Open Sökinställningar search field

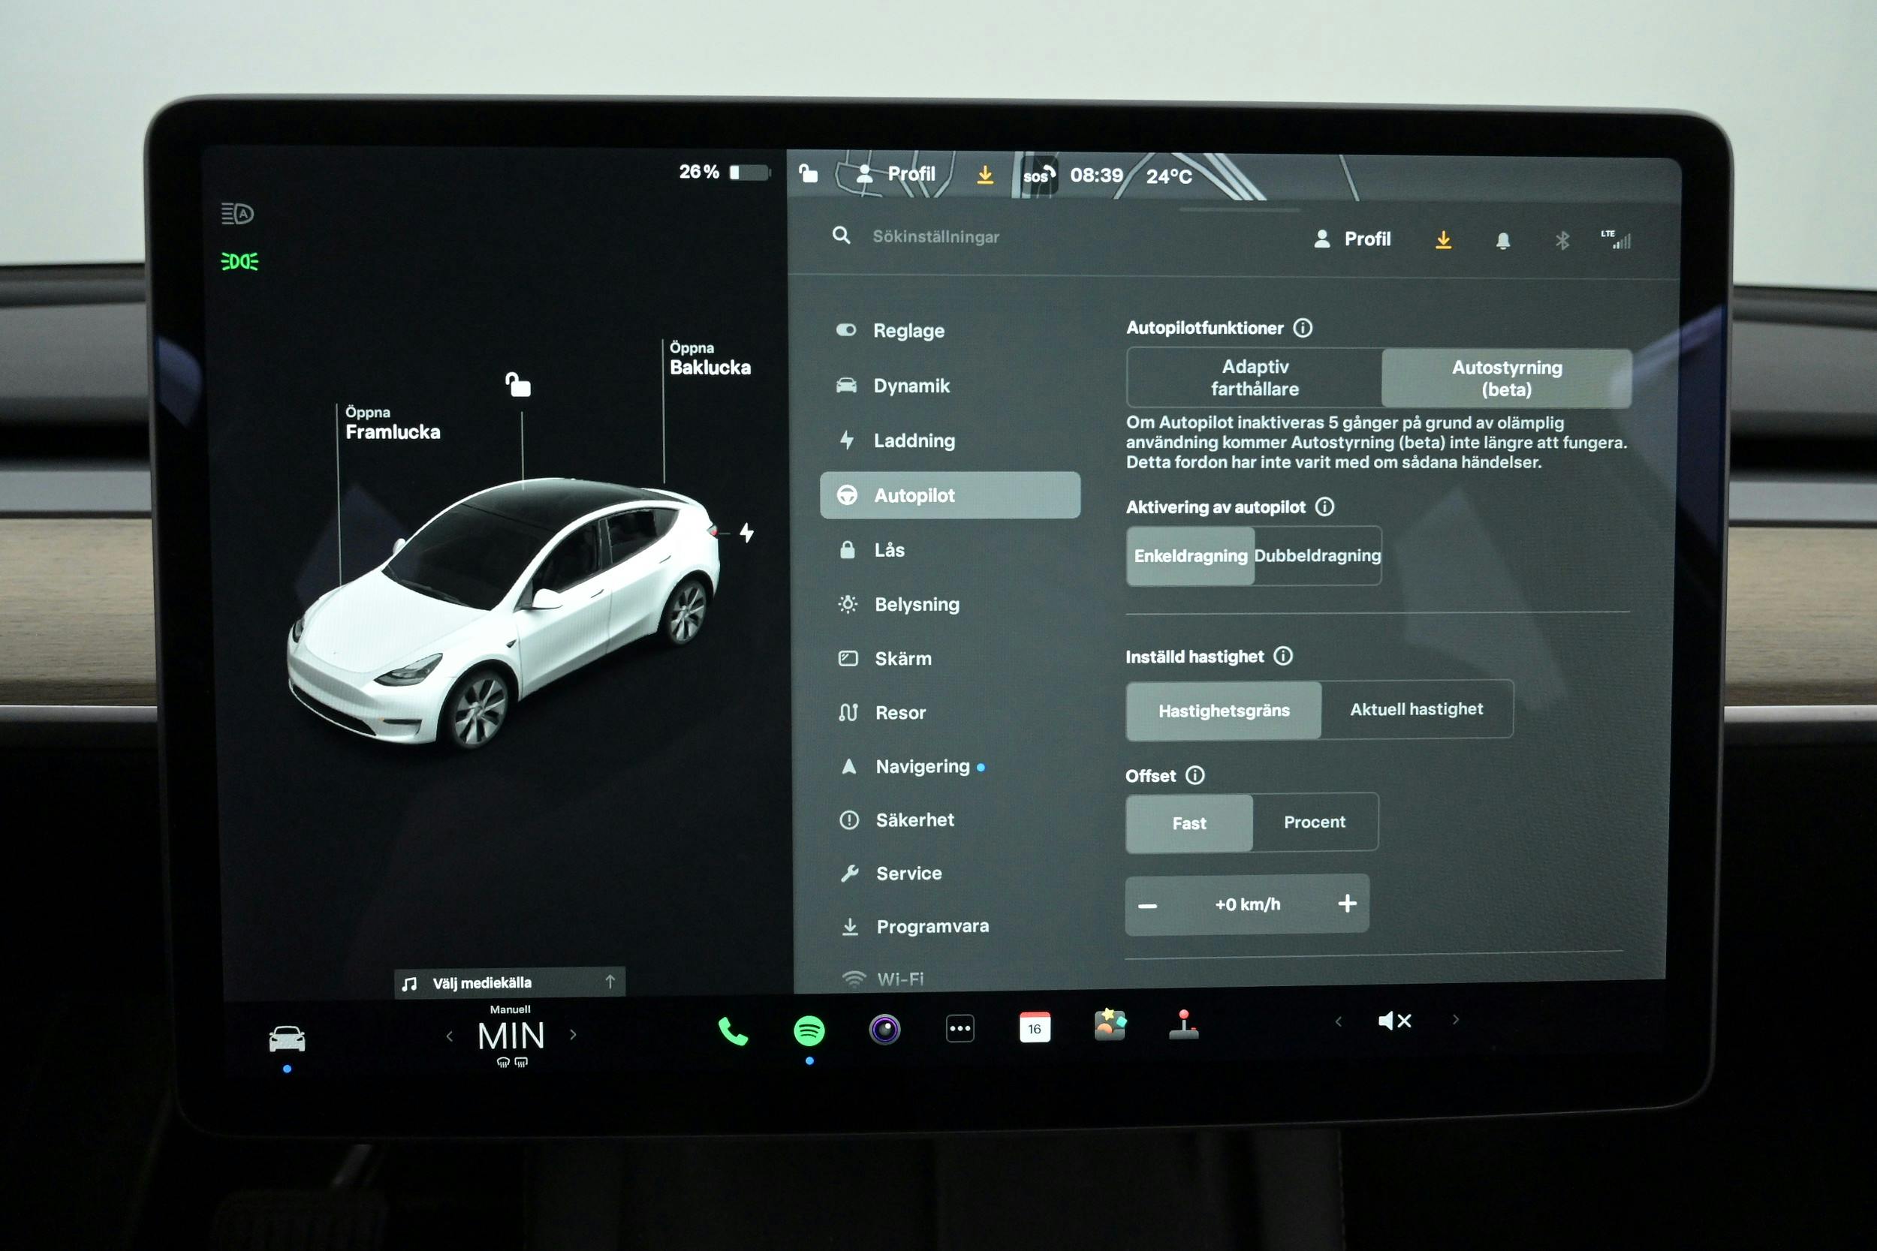coord(963,237)
